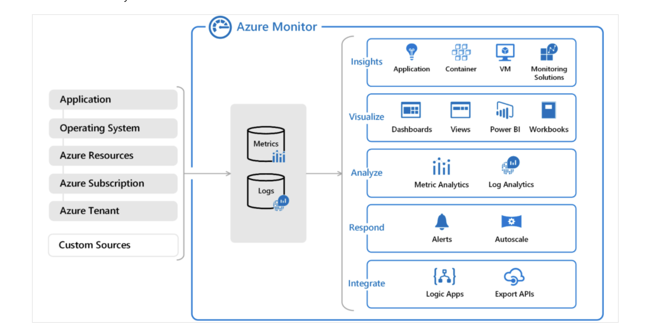Select the Azure Subscription source box
650x332 pixels.
click(113, 184)
